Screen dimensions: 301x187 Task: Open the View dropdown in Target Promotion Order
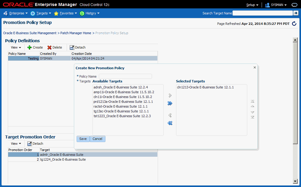point(16,144)
